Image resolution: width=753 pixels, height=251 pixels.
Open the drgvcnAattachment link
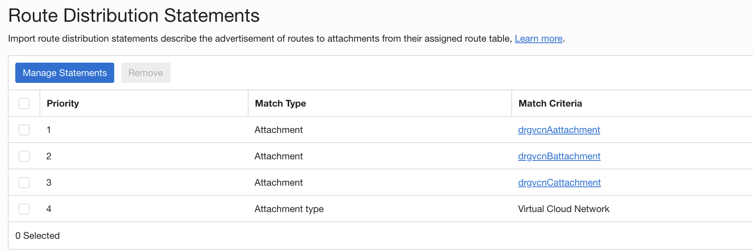pos(559,130)
